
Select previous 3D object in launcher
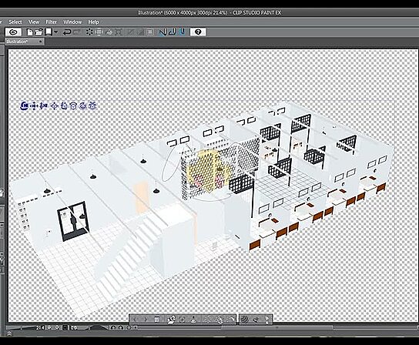(x=135, y=320)
